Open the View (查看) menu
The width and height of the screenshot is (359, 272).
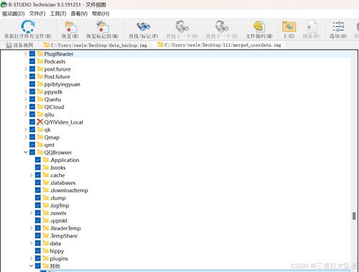tap(79, 14)
